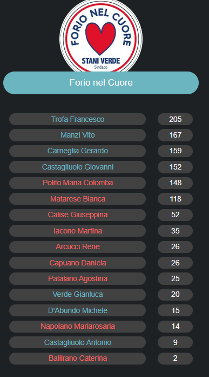Open Capuano Daniela entry

point(77,263)
